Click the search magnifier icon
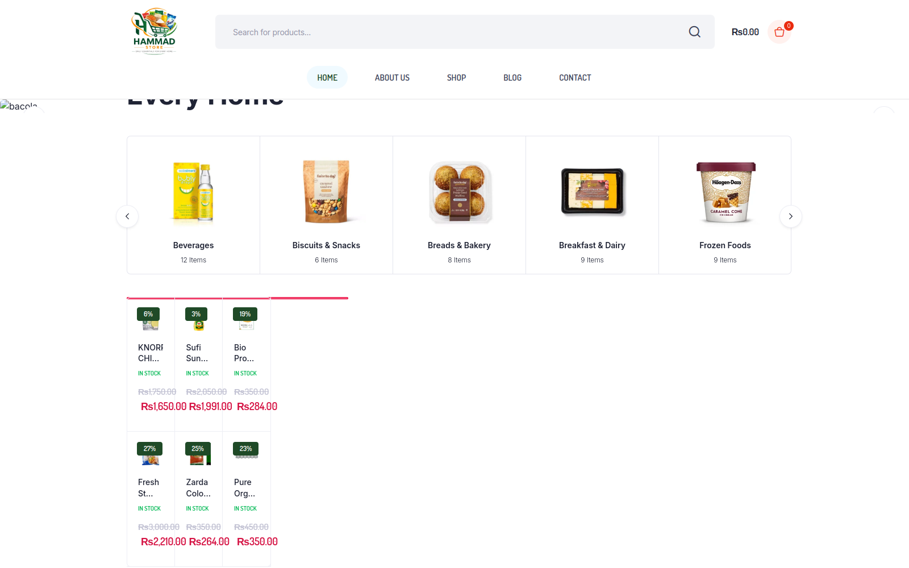The image size is (909, 568). click(694, 32)
